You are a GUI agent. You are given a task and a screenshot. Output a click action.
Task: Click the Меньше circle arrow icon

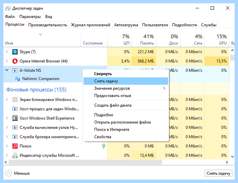[8, 173]
